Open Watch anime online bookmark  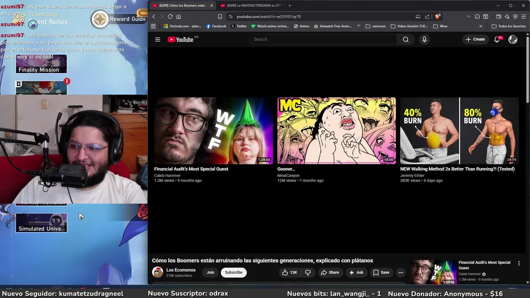(270, 26)
